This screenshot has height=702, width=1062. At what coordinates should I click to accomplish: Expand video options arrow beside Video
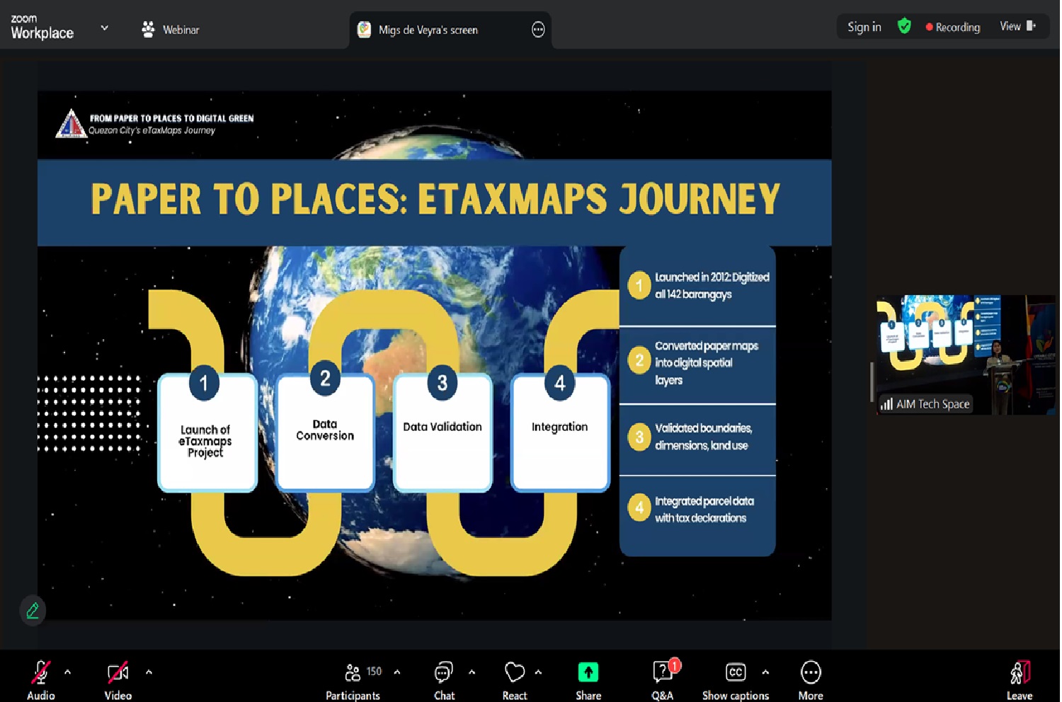149,672
